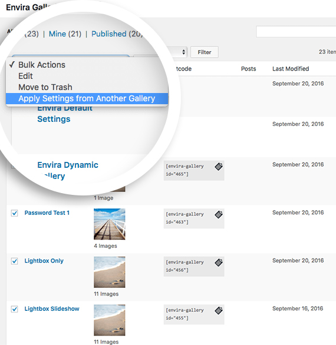Image resolution: width=336 pixels, height=345 pixels.
Task: Choose Move to Trash option
Action: [87, 87]
